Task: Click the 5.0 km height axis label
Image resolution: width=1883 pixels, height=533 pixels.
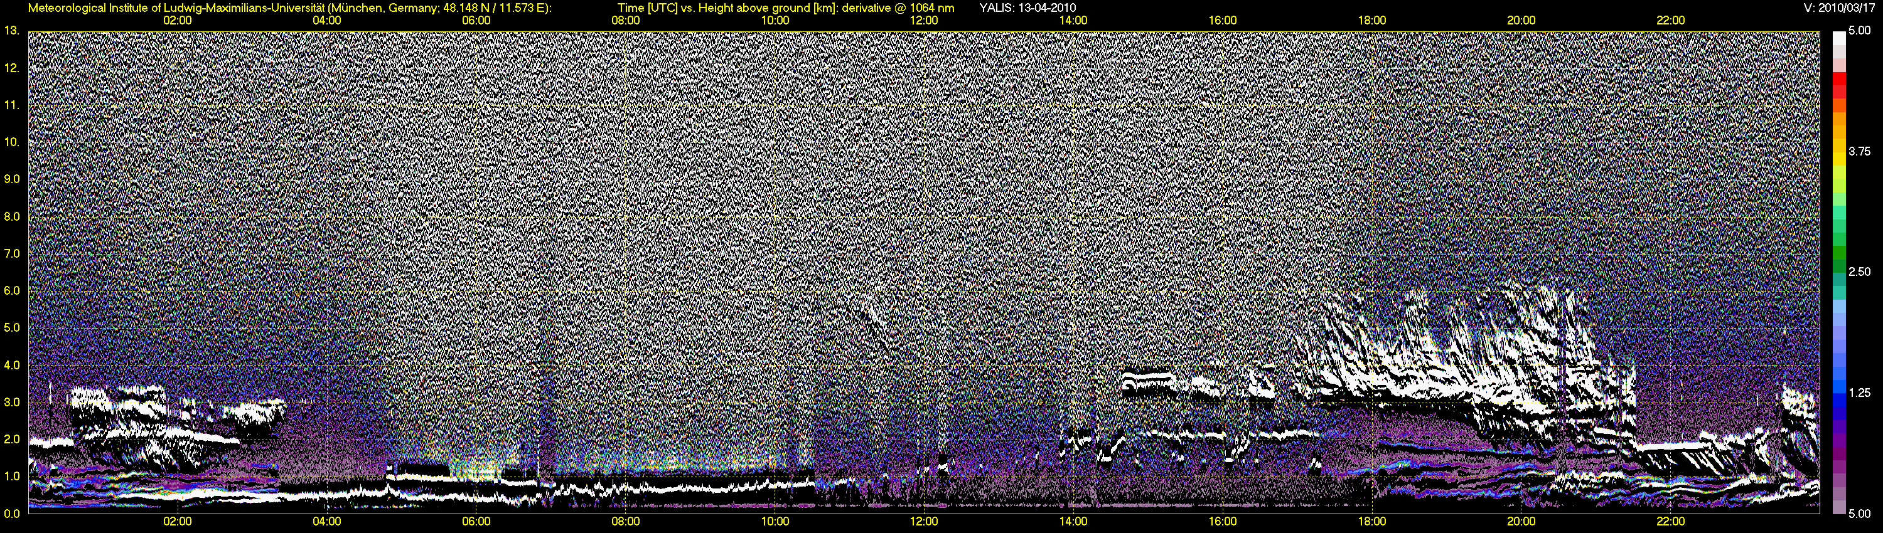Action: (11, 328)
